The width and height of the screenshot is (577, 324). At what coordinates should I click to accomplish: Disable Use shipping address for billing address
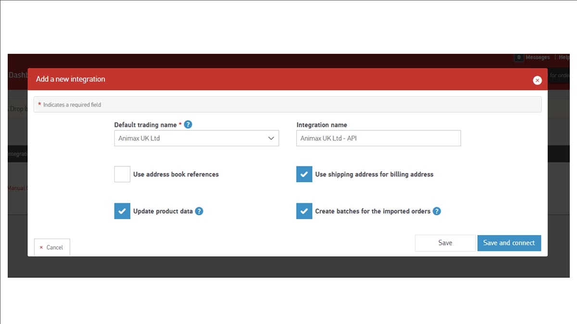304,174
